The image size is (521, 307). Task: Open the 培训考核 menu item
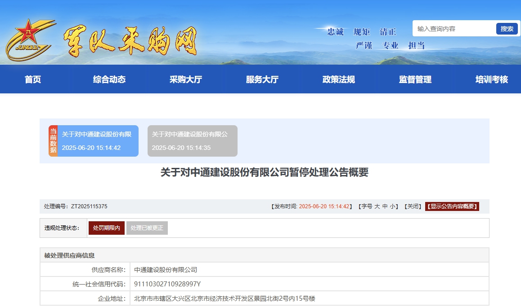point(491,79)
